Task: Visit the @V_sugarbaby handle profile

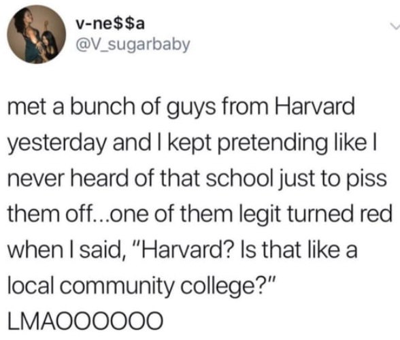Action: click(133, 45)
